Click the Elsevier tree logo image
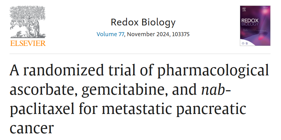The image size is (281, 140). pos(28,22)
